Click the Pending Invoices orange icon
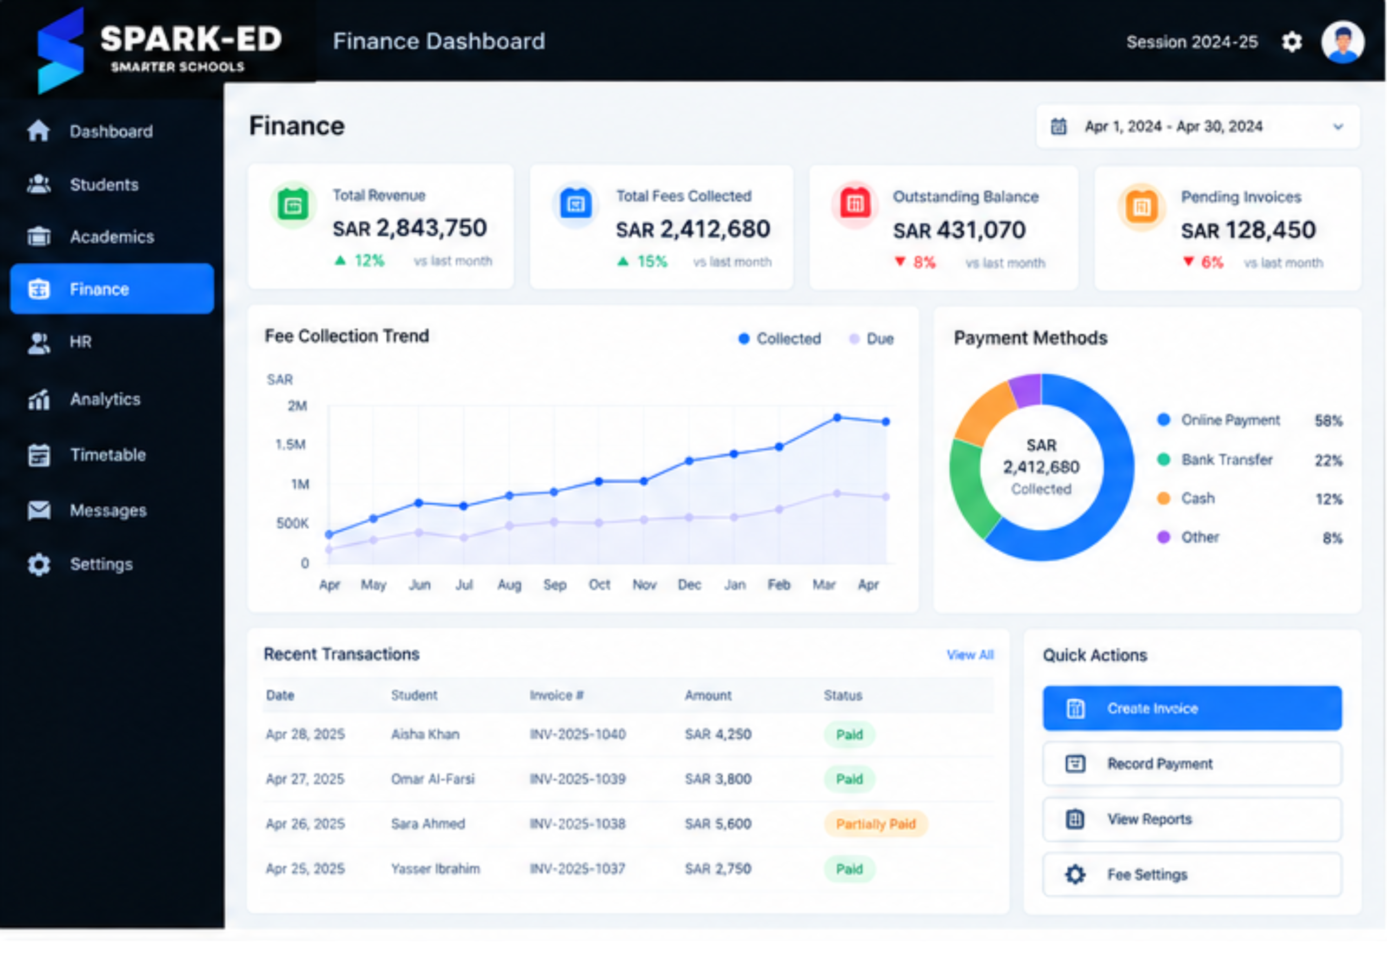 pos(1141,207)
